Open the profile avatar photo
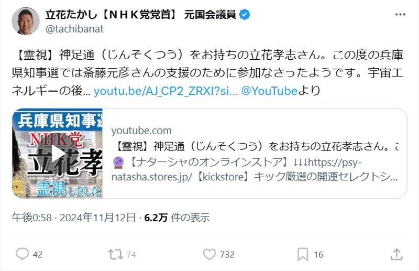The width and height of the screenshot is (419, 271). point(26,21)
